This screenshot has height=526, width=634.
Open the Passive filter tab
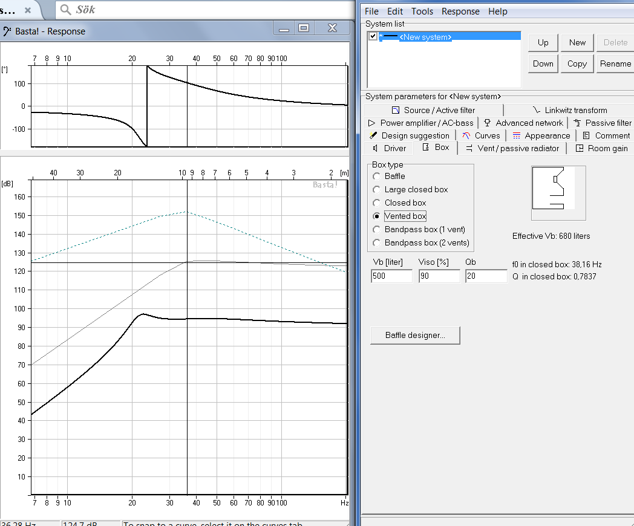pos(602,123)
